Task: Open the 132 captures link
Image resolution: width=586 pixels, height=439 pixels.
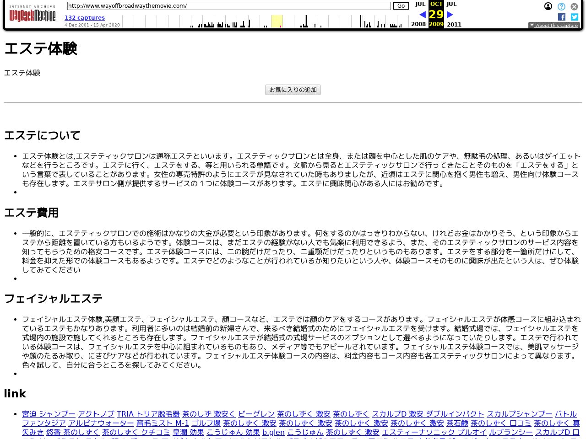Action: coord(85,18)
